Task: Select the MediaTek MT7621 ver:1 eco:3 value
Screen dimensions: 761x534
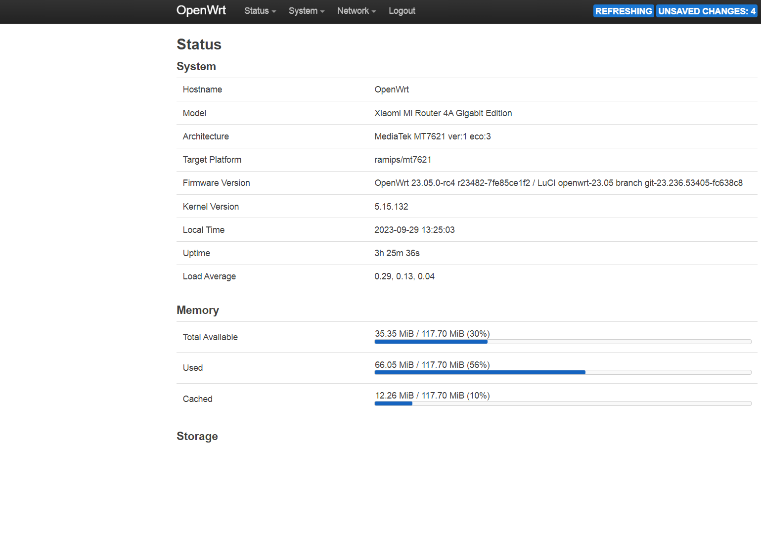Action: 433,136
